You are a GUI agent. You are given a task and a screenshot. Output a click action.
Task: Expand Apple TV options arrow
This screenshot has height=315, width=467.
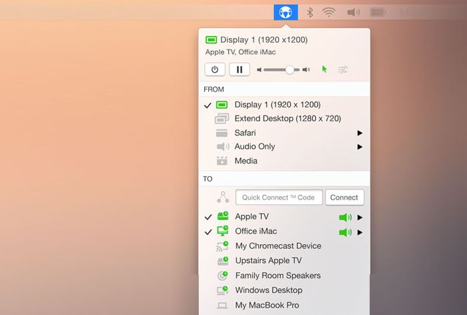coord(360,218)
